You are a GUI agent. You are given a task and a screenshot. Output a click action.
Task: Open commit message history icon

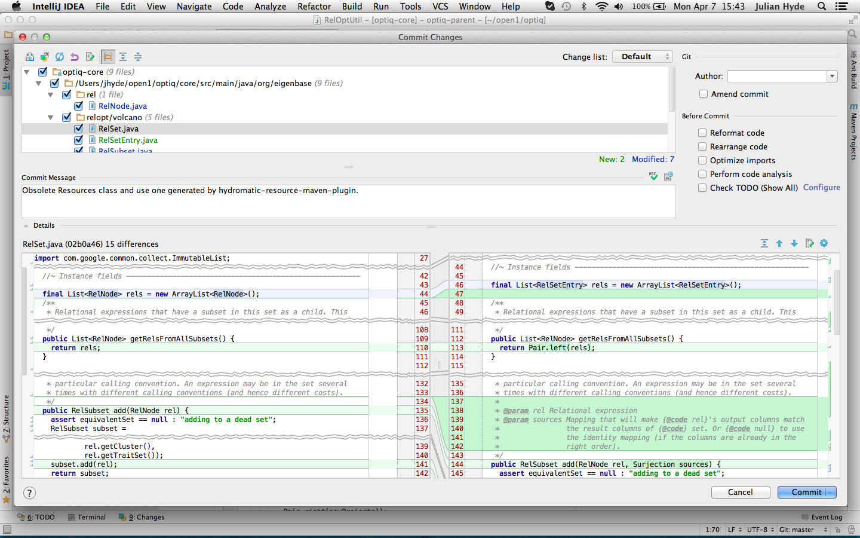point(668,176)
